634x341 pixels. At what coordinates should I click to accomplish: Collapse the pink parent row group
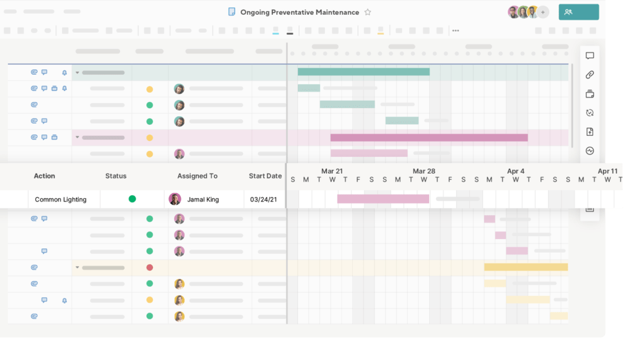point(77,137)
